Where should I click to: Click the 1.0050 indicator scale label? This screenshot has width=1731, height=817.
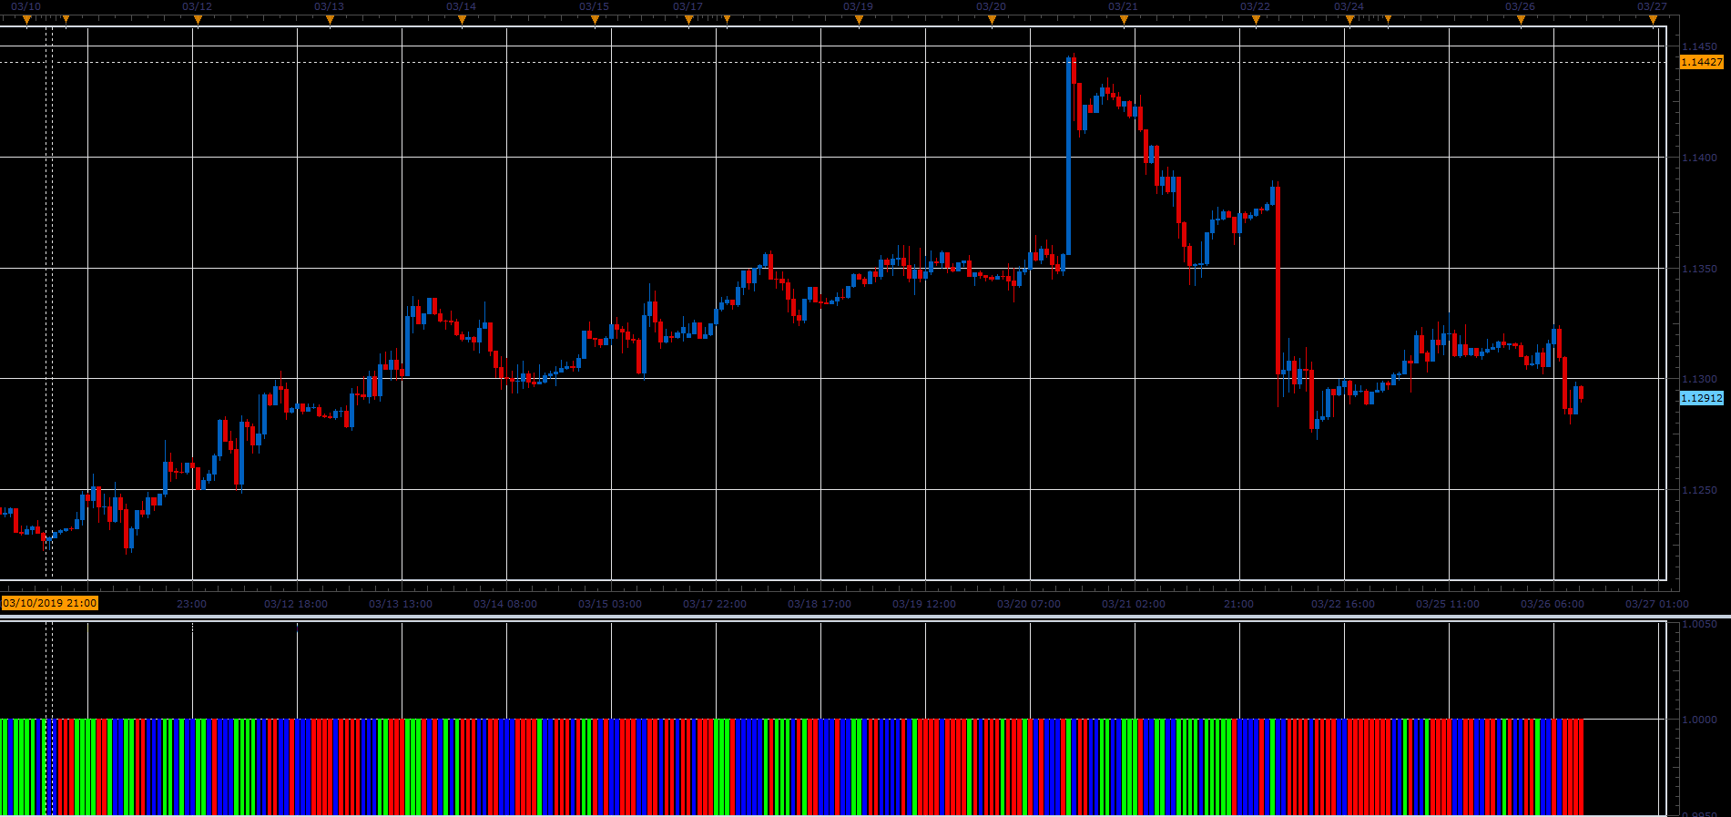[x=1699, y=625]
